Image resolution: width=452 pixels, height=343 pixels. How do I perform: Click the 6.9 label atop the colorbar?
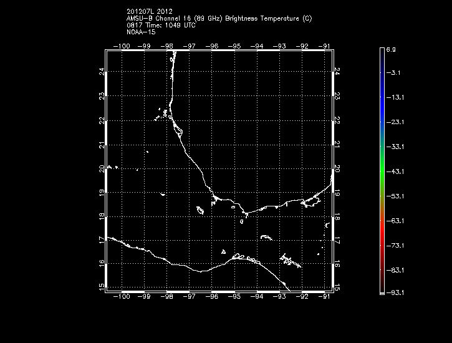point(392,49)
